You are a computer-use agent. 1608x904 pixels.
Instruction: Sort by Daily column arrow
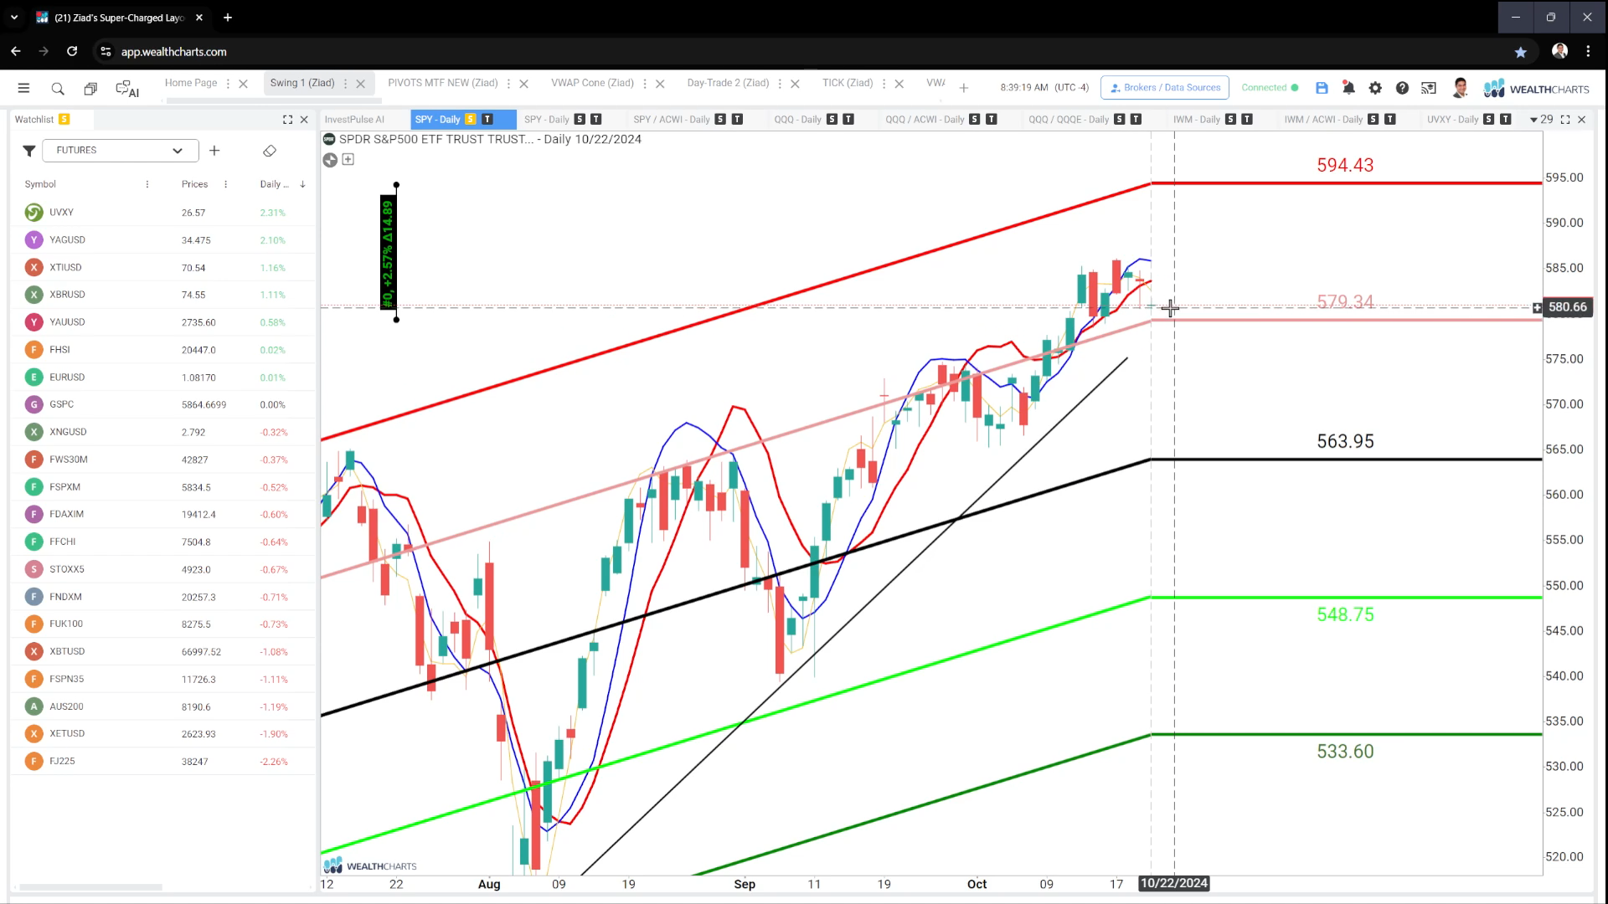(x=302, y=184)
